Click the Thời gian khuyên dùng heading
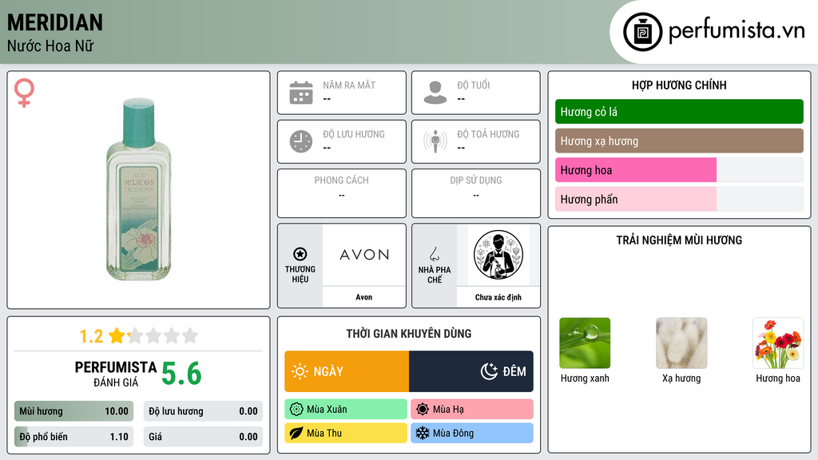Screen dimensions: 818x460 point(409,334)
